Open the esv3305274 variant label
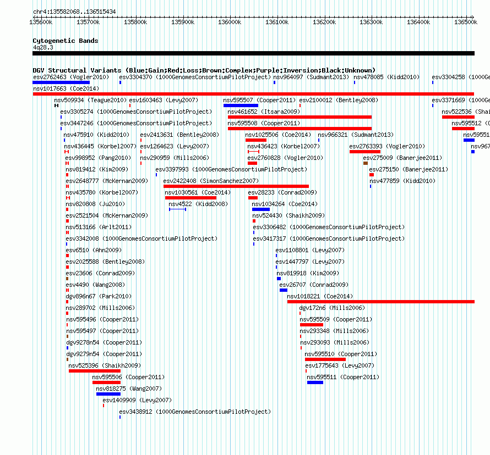Screen dimensions: 490x455 136,112
